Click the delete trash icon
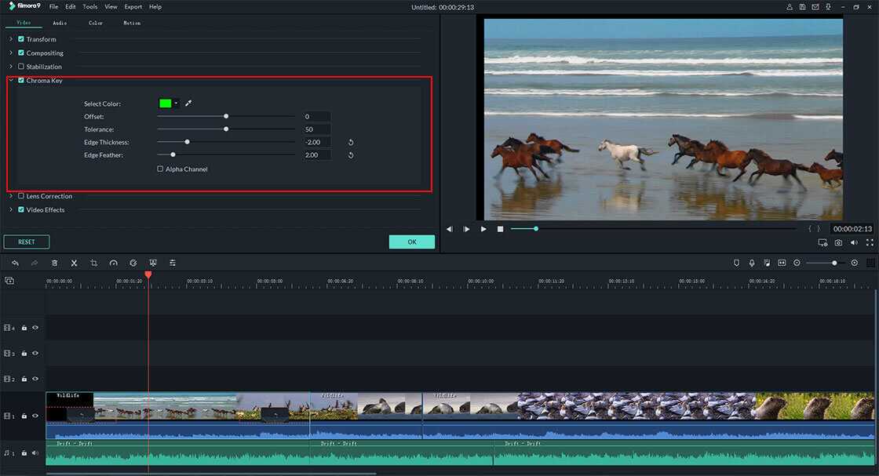 pyautogui.click(x=54, y=263)
